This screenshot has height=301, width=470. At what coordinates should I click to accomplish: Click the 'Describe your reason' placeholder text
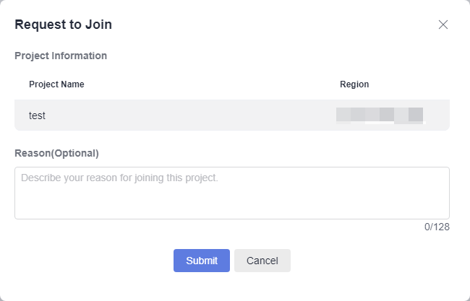(x=119, y=178)
